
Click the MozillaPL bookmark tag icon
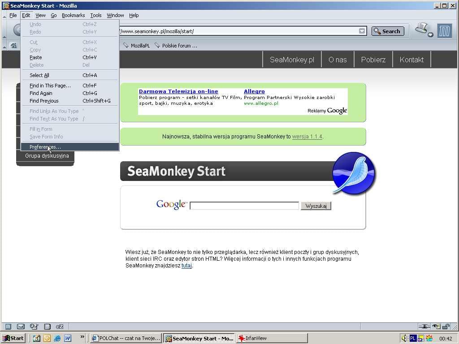126,45
